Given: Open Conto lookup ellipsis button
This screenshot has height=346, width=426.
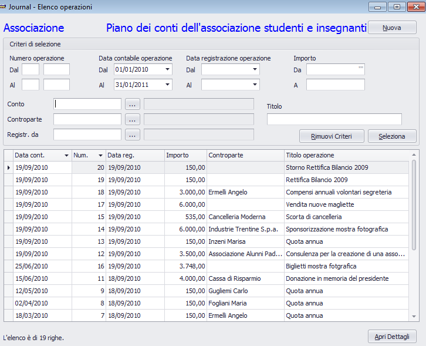Looking at the screenshot, I should pyautogui.click(x=132, y=104).
